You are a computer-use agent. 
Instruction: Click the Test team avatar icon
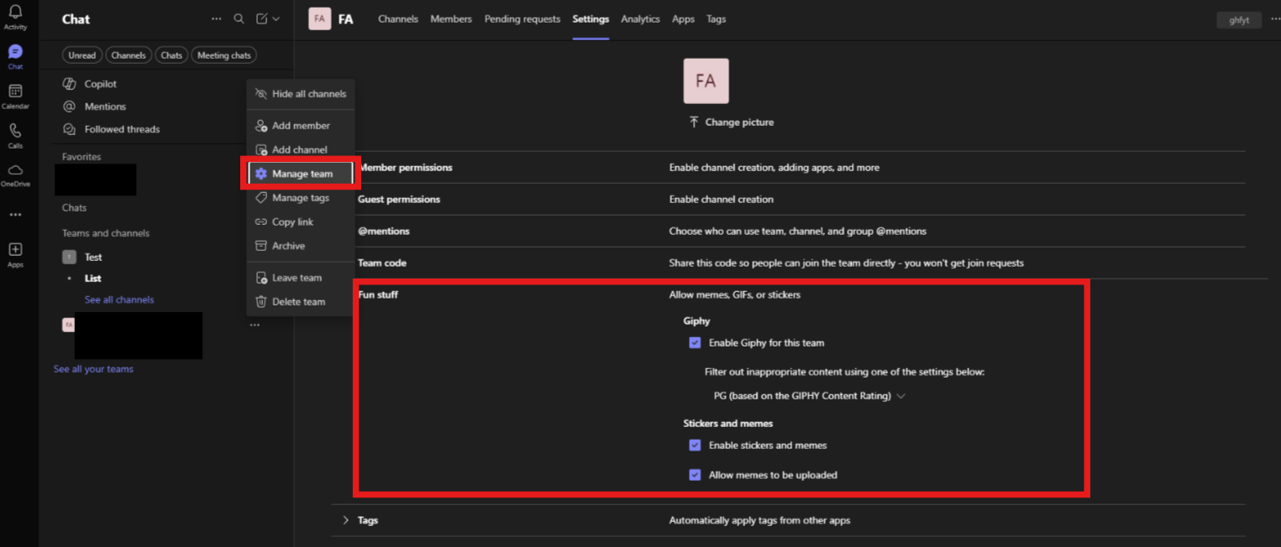point(70,257)
